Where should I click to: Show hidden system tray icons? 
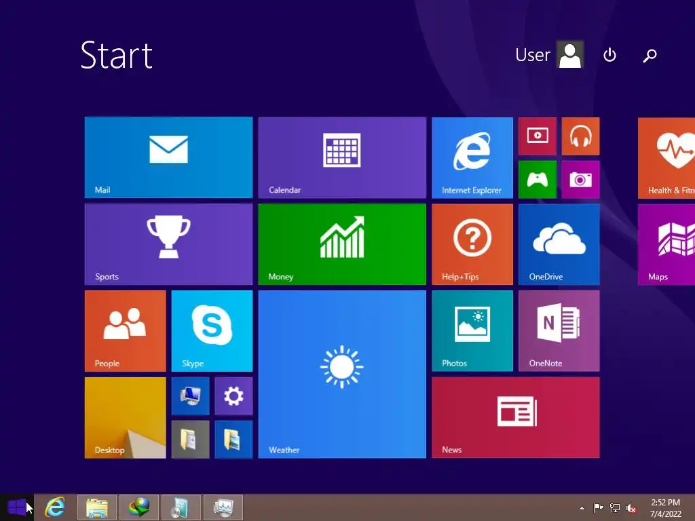582,508
